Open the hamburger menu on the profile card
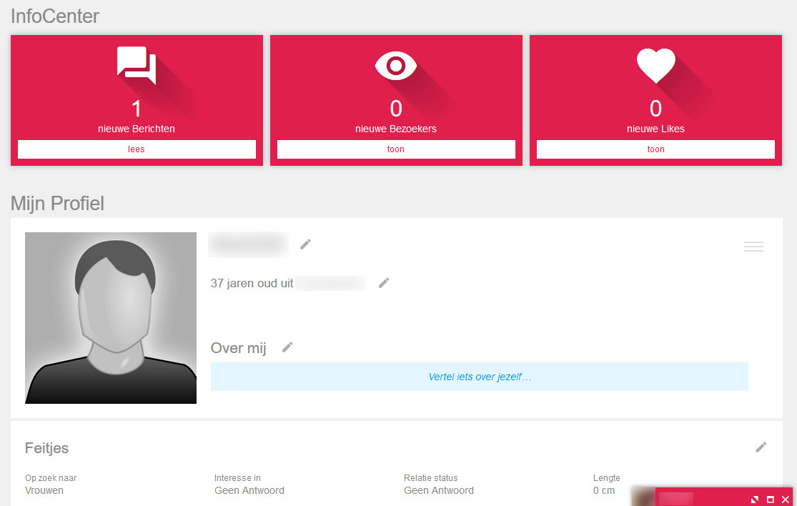Viewport: 797px width, 506px height. (x=753, y=246)
